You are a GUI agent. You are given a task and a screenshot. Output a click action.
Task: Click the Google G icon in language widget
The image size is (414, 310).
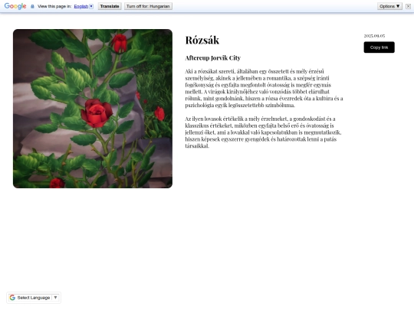pyautogui.click(x=12, y=298)
